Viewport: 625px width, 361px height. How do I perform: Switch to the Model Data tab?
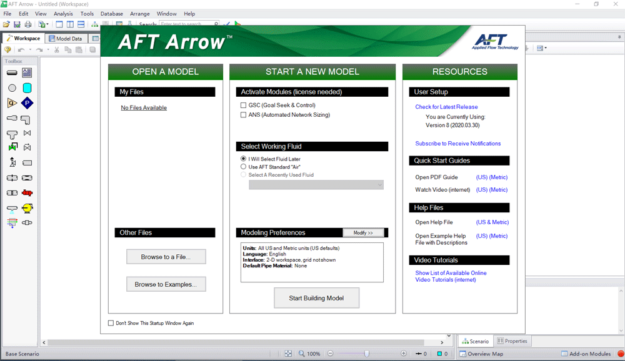click(66, 39)
